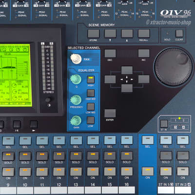Select channel 10 with its SEL button
The height and width of the screenshot is (195, 195).
point(25,140)
